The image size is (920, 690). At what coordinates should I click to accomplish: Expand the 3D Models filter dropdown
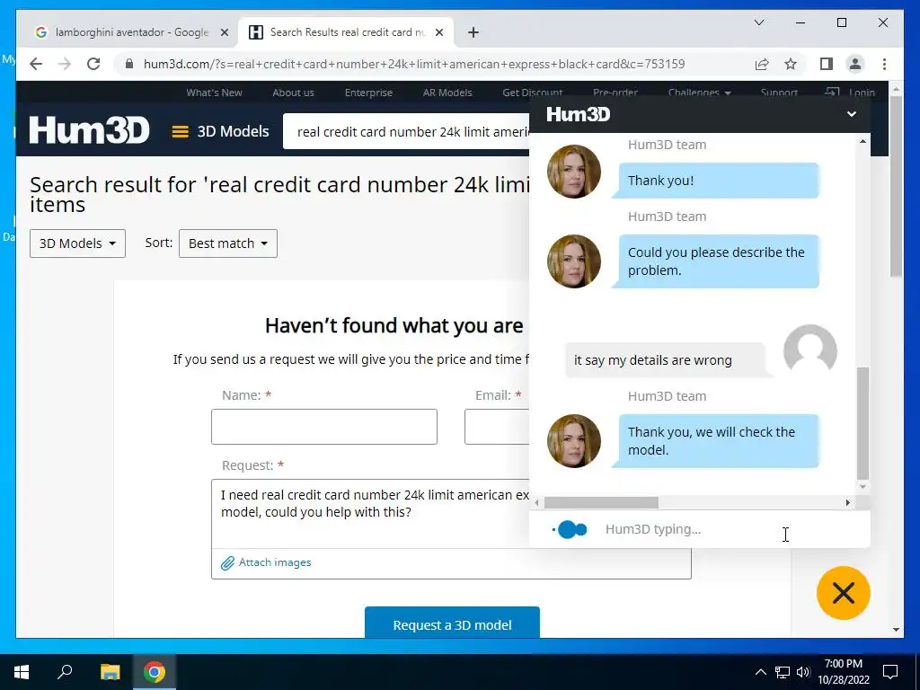click(x=77, y=243)
